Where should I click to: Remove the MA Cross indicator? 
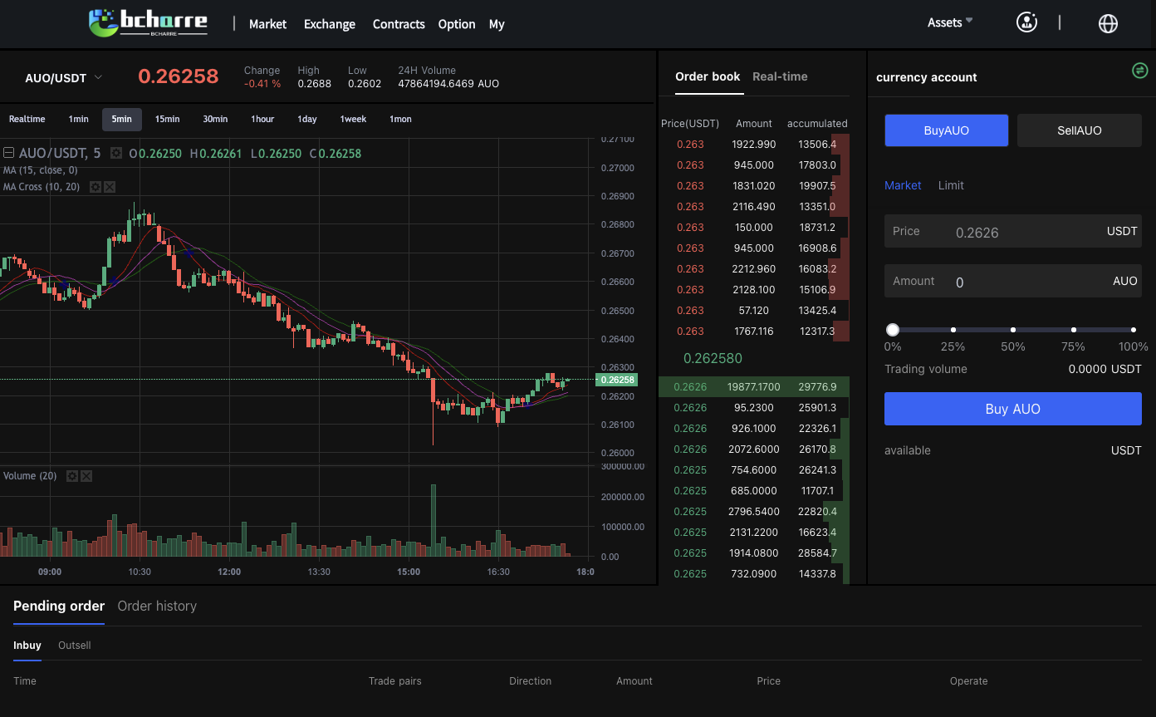(x=109, y=187)
